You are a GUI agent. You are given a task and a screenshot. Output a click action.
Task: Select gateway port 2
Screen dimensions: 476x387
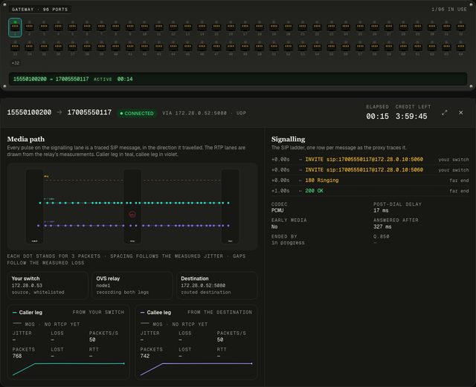coord(30,27)
